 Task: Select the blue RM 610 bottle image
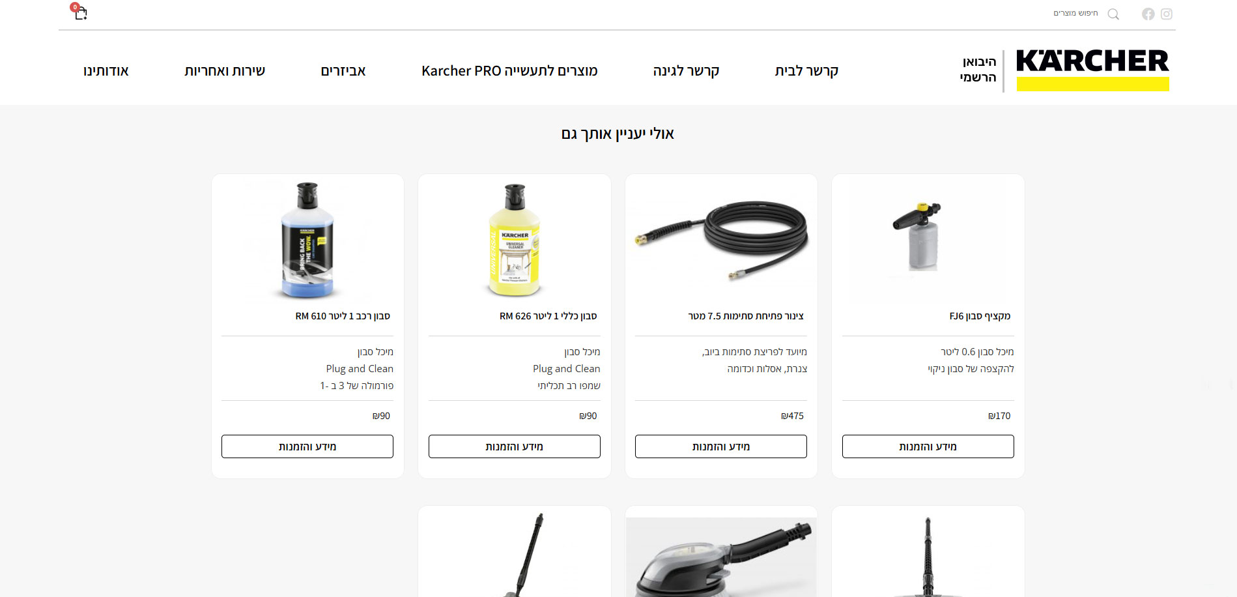307,240
